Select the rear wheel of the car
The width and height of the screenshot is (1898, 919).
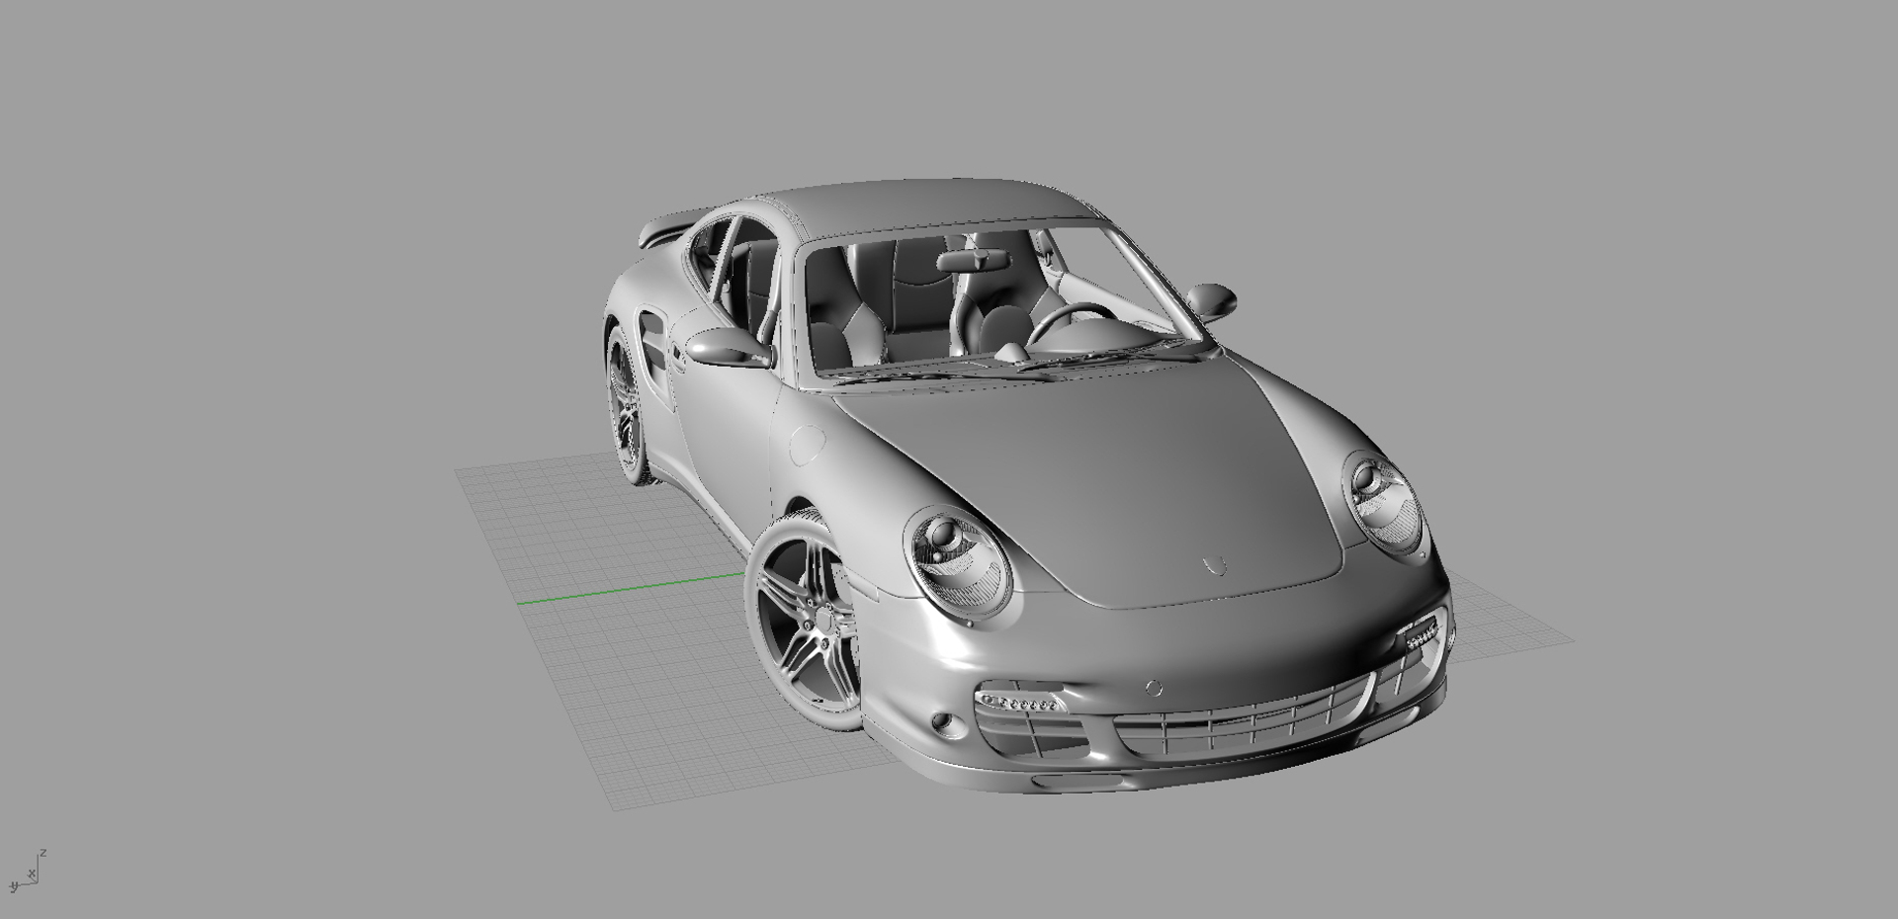tap(627, 406)
